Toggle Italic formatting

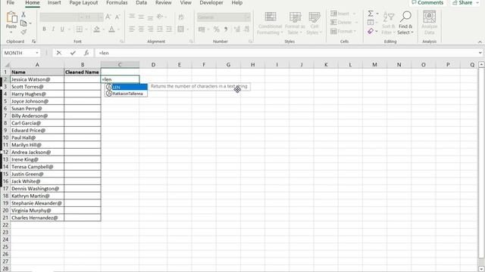[x=53, y=29]
